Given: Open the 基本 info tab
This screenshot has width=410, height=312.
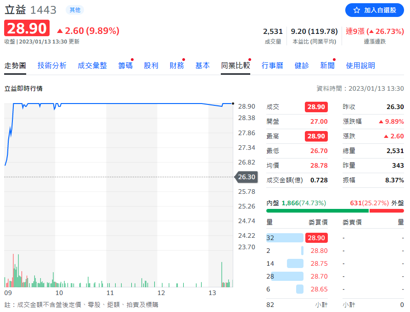Looking at the screenshot, I should (202, 66).
